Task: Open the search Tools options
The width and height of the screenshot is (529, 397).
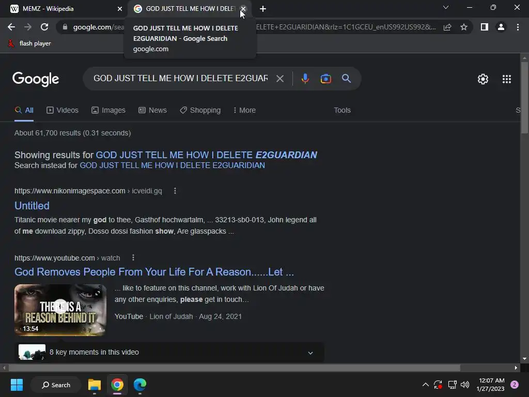Action: (x=342, y=111)
